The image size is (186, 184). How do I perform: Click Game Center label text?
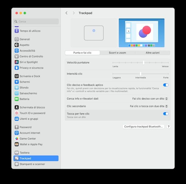28,138
